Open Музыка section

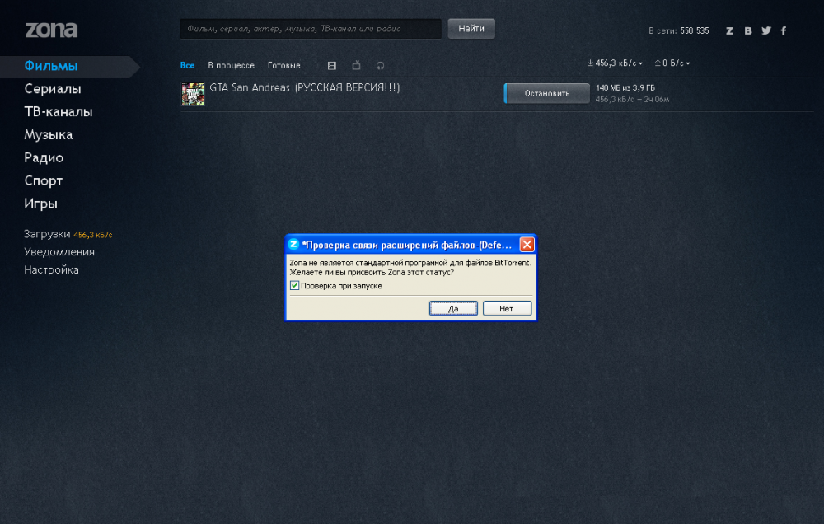pos(49,135)
